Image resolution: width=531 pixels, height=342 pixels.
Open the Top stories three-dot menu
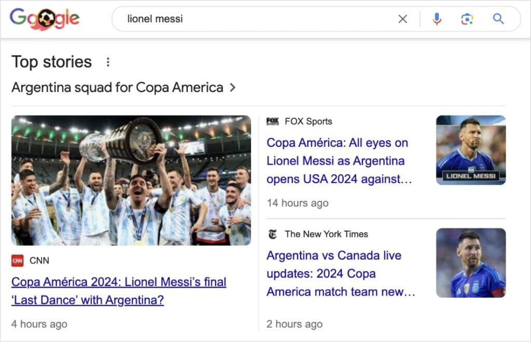pyautogui.click(x=108, y=62)
